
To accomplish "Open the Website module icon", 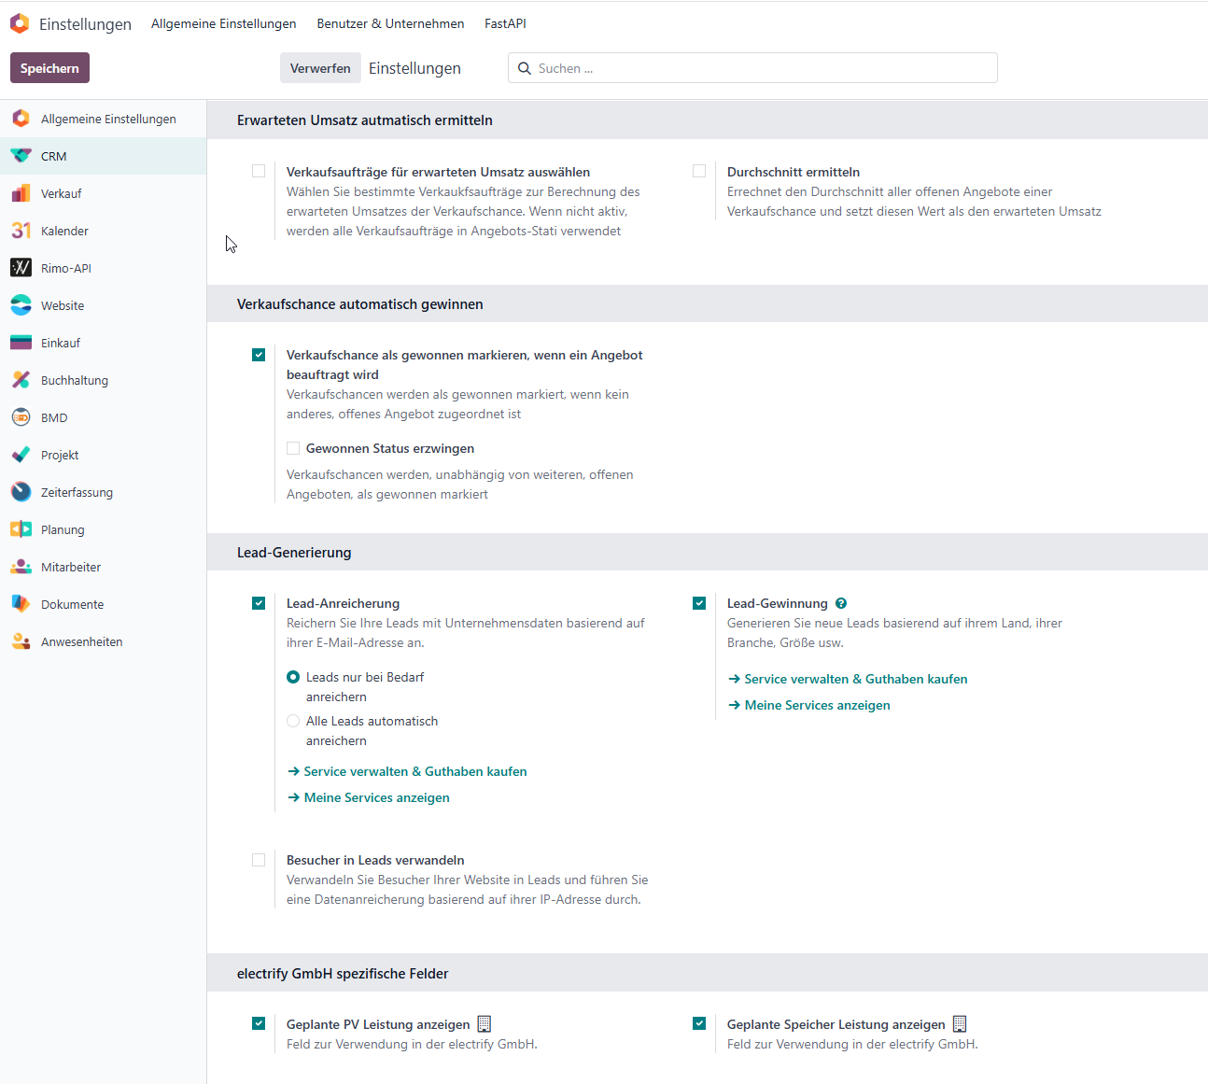I will (x=21, y=305).
